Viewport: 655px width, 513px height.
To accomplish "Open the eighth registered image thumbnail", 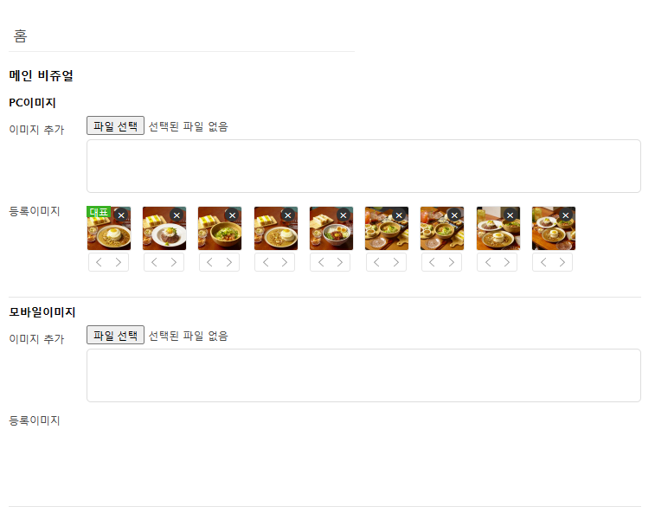I will point(498,232).
